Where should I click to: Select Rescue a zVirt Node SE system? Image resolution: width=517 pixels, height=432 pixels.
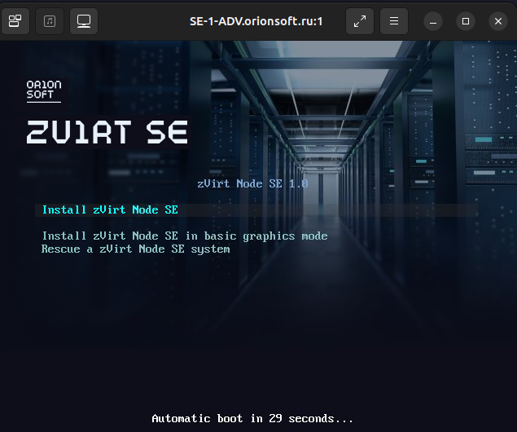click(x=135, y=249)
